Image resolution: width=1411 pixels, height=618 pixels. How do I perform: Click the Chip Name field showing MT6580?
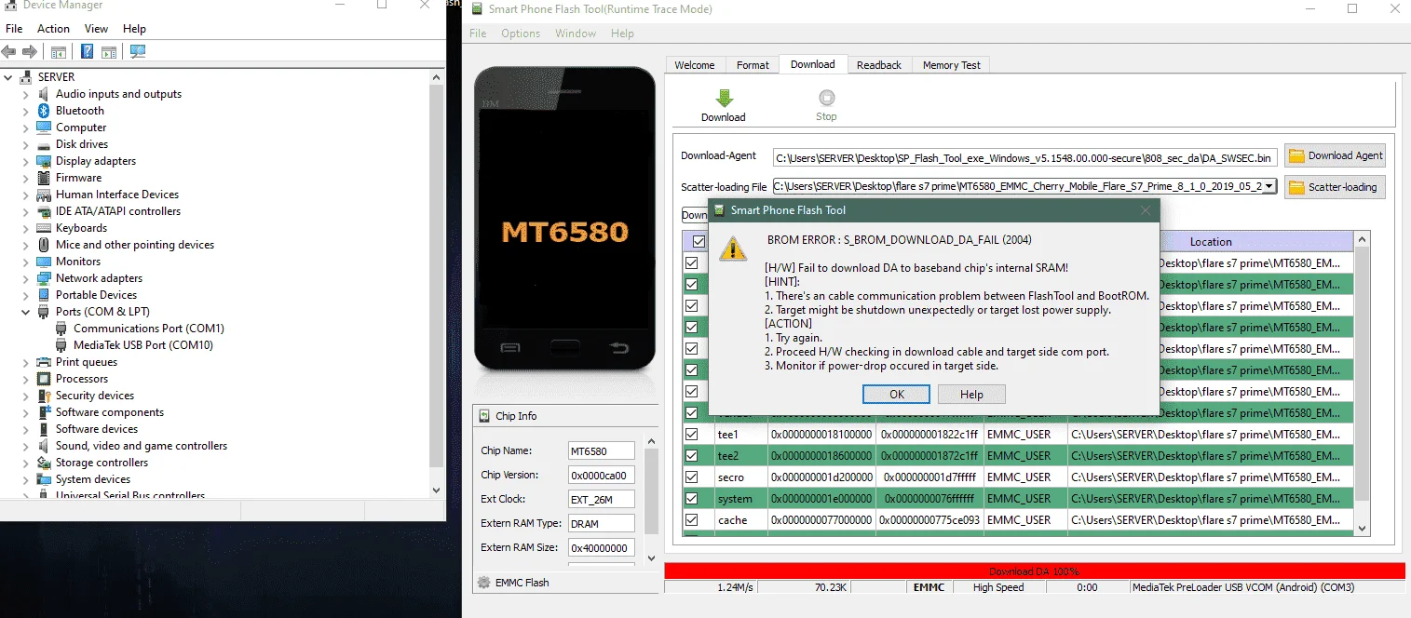click(x=602, y=451)
